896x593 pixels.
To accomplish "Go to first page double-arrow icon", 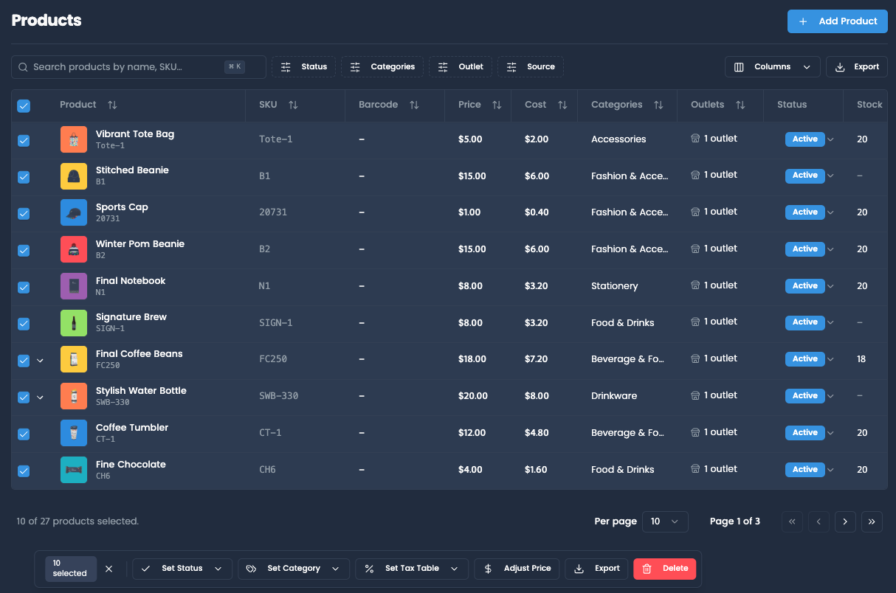I will tap(792, 521).
